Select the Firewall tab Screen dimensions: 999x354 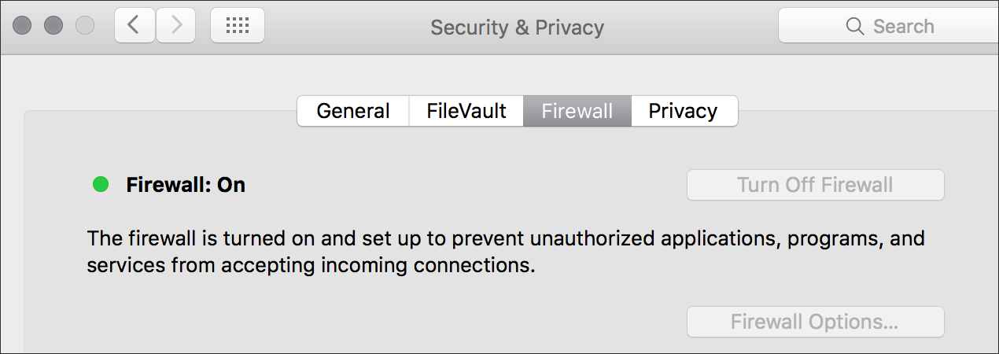coord(577,111)
